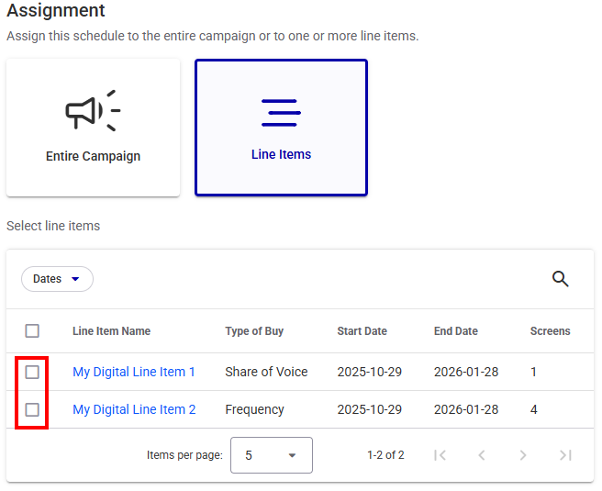Jump to the last page arrow
The height and width of the screenshot is (491, 602).
click(565, 455)
